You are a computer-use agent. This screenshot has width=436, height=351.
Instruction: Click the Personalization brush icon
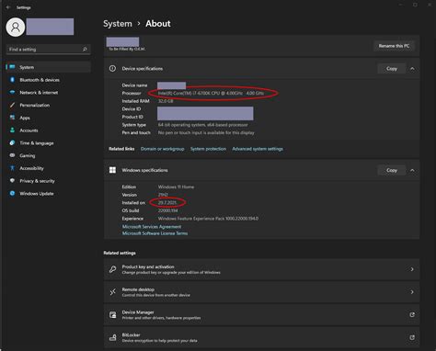pyautogui.click(x=12, y=105)
